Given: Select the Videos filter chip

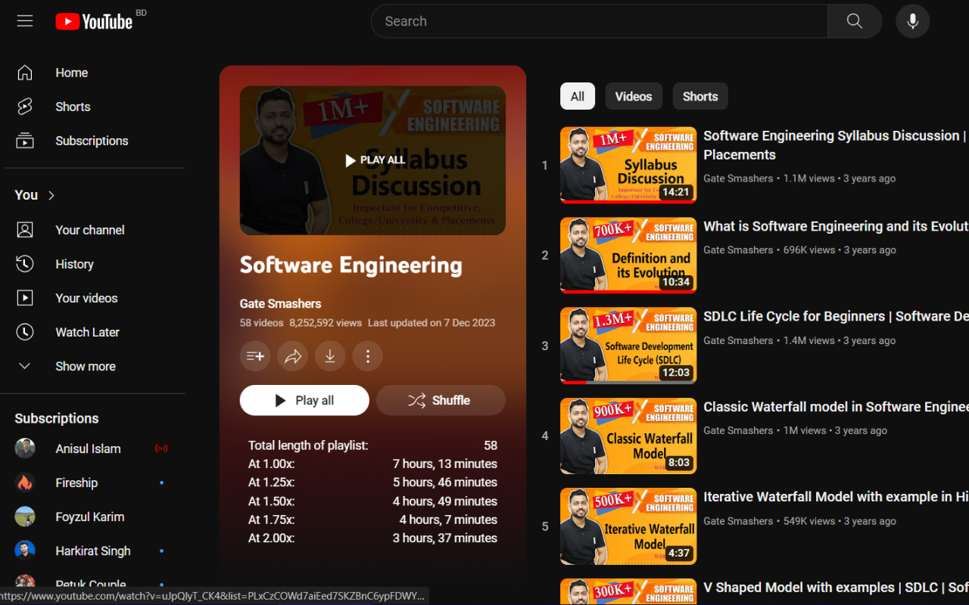Looking at the screenshot, I should (x=634, y=96).
